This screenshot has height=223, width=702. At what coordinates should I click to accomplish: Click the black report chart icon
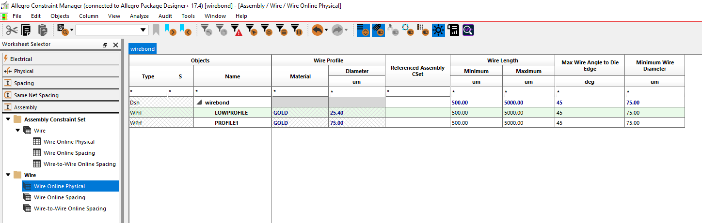[453, 30]
